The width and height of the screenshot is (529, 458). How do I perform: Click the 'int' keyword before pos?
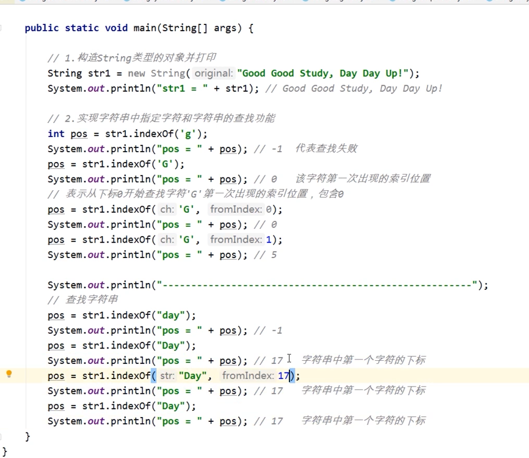(56, 134)
